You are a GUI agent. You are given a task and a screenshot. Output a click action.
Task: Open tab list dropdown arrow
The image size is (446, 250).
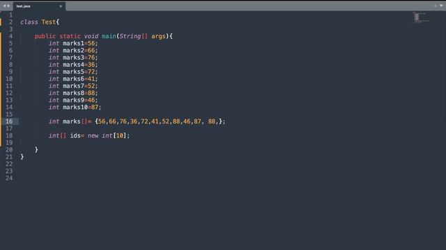click(441, 6)
